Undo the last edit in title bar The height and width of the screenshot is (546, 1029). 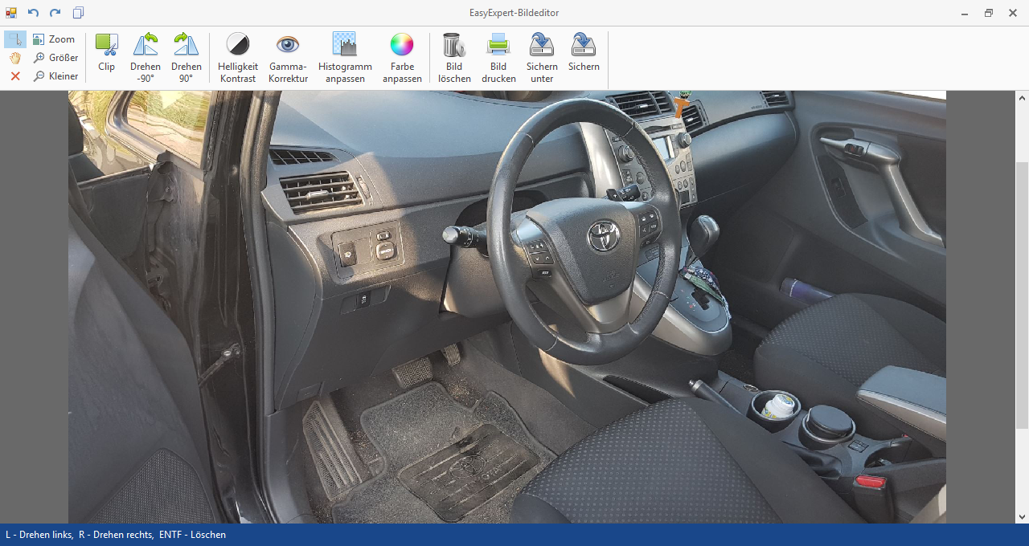pyautogui.click(x=33, y=13)
